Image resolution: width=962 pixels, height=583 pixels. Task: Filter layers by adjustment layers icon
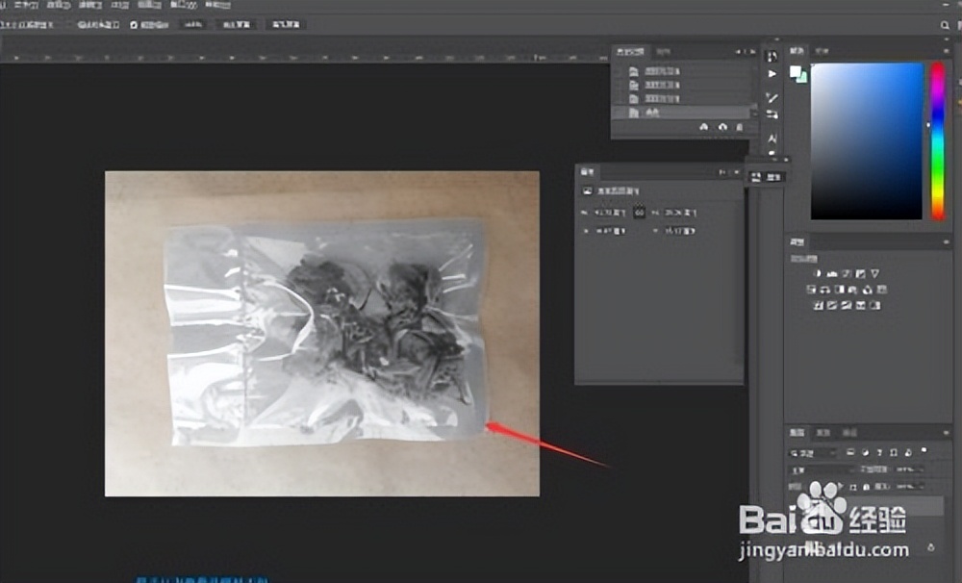(x=865, y=452)
